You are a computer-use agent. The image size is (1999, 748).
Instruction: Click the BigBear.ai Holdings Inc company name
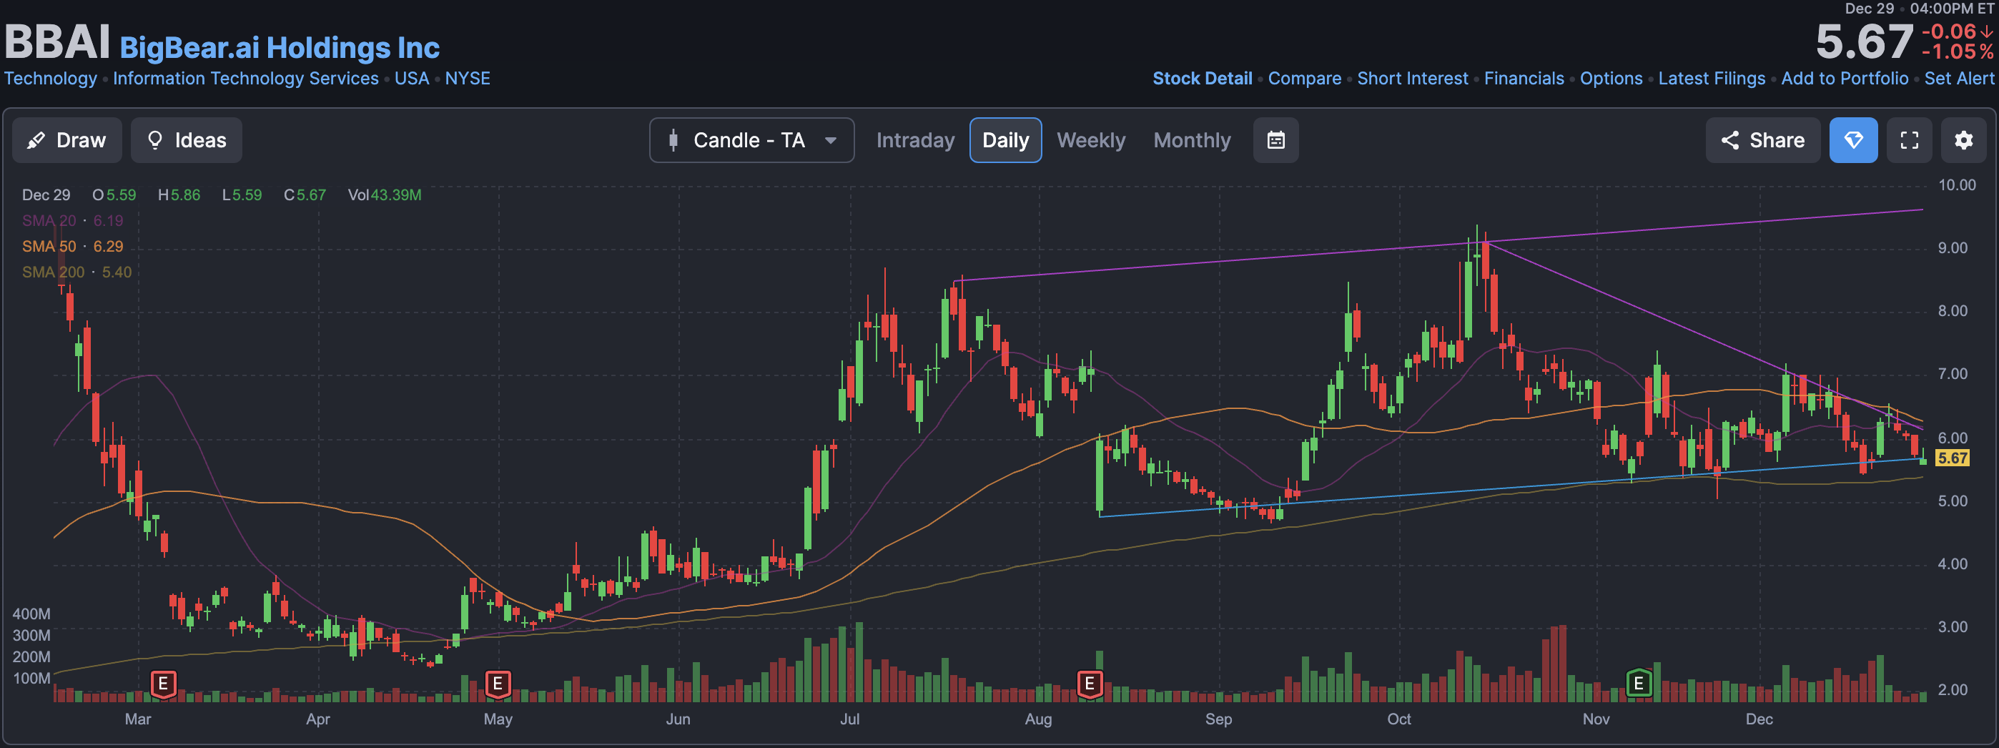point(280,47)
